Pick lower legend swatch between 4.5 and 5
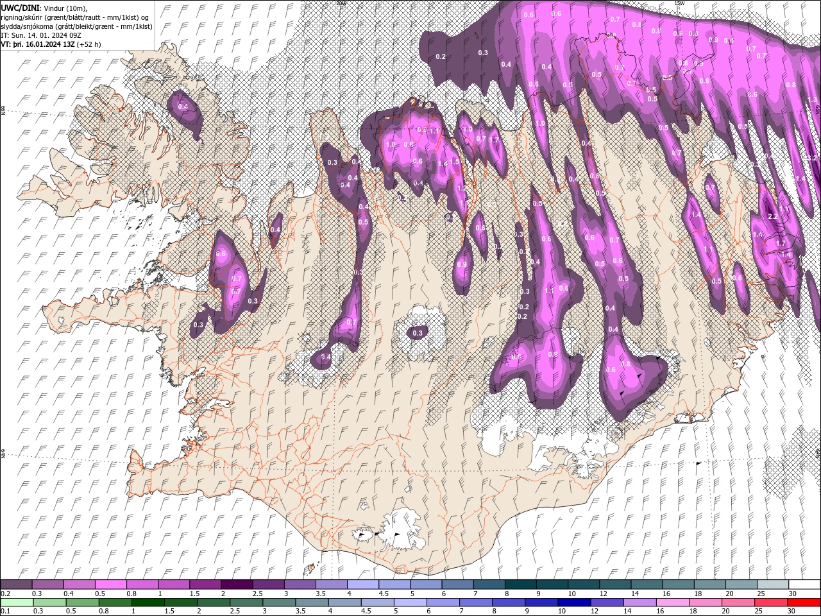821x616 pixels. pos(377,603)
